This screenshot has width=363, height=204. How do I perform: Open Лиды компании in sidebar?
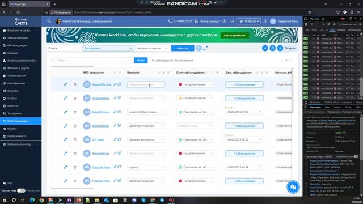(20, 38)
